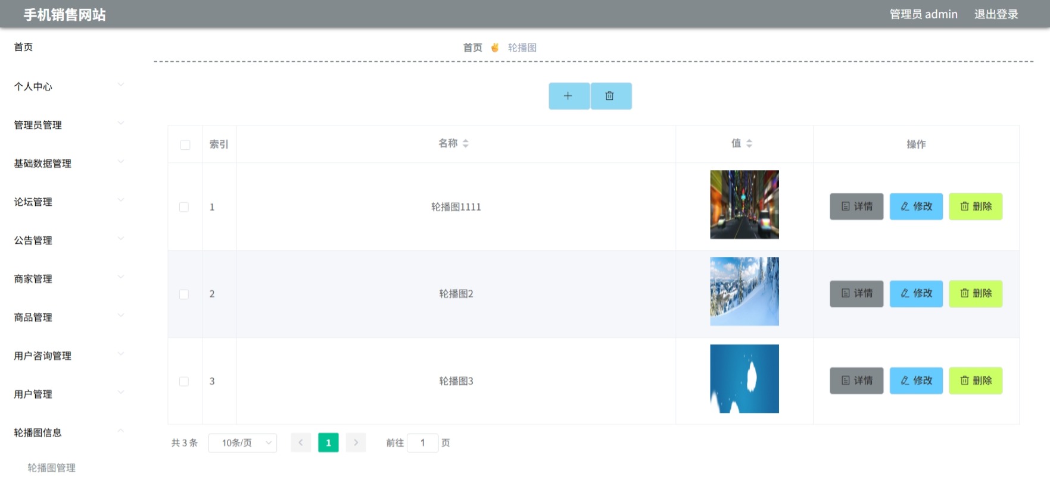Image resolution: width=1050 pixels, height=502 pixels.
Task: Click the plus icon to add carousel
Action: [569, 96]
